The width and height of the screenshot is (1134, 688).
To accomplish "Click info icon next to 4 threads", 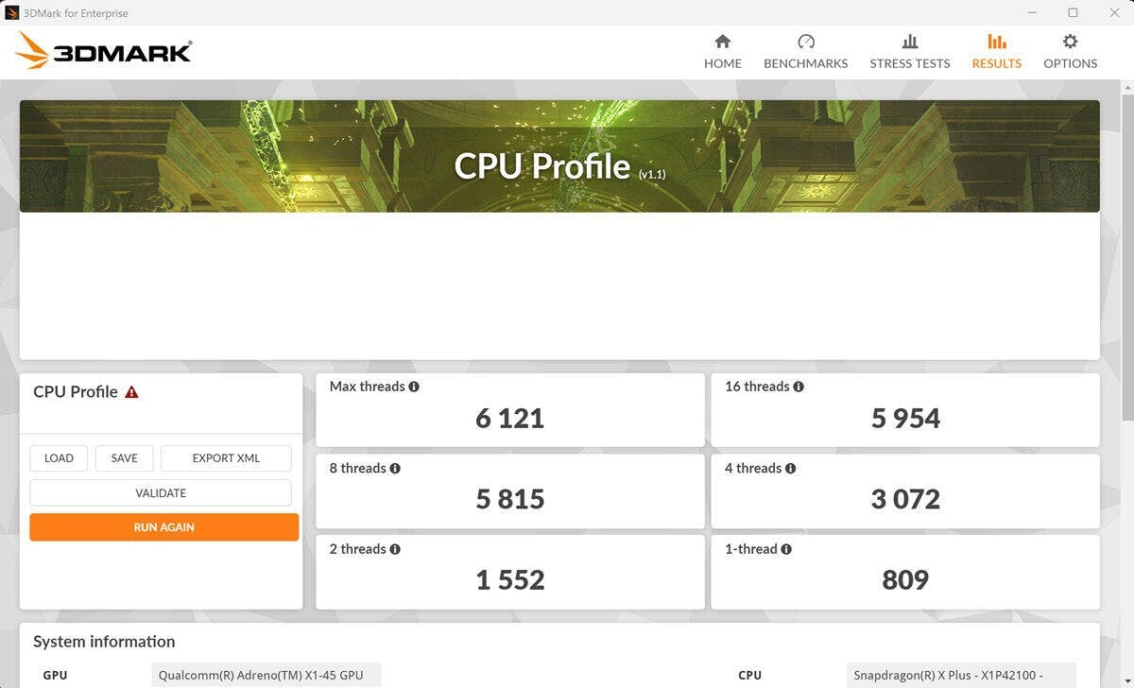I will 790,468.
